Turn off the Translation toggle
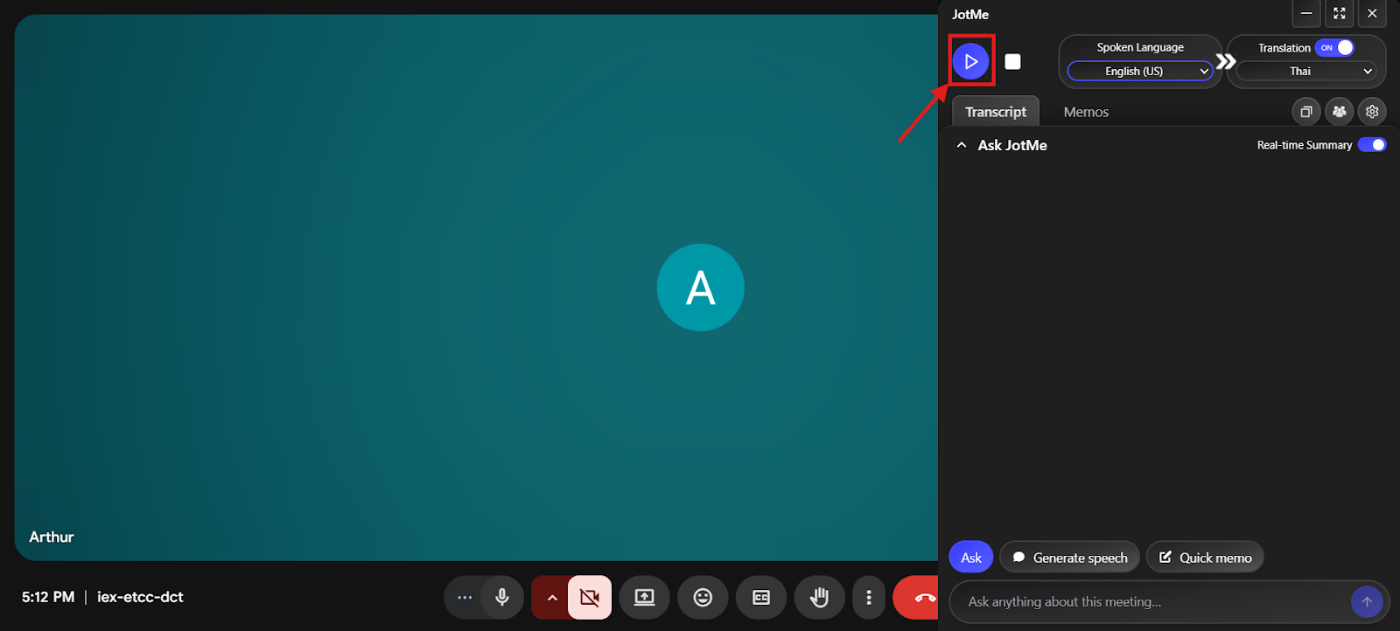Image resolution: width=1400 pixels, height=631 pixels. tap(1334, 48)
